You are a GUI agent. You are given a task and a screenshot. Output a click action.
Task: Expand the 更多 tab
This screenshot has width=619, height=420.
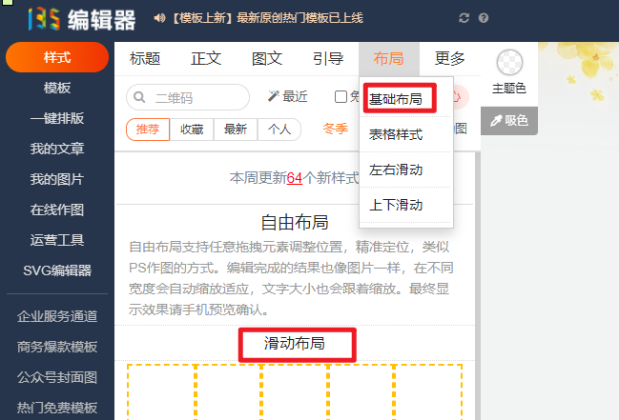click(x=450, y=58)
